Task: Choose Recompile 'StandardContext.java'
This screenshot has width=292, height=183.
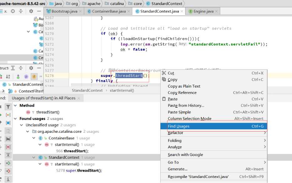Action: pos(214,177)
